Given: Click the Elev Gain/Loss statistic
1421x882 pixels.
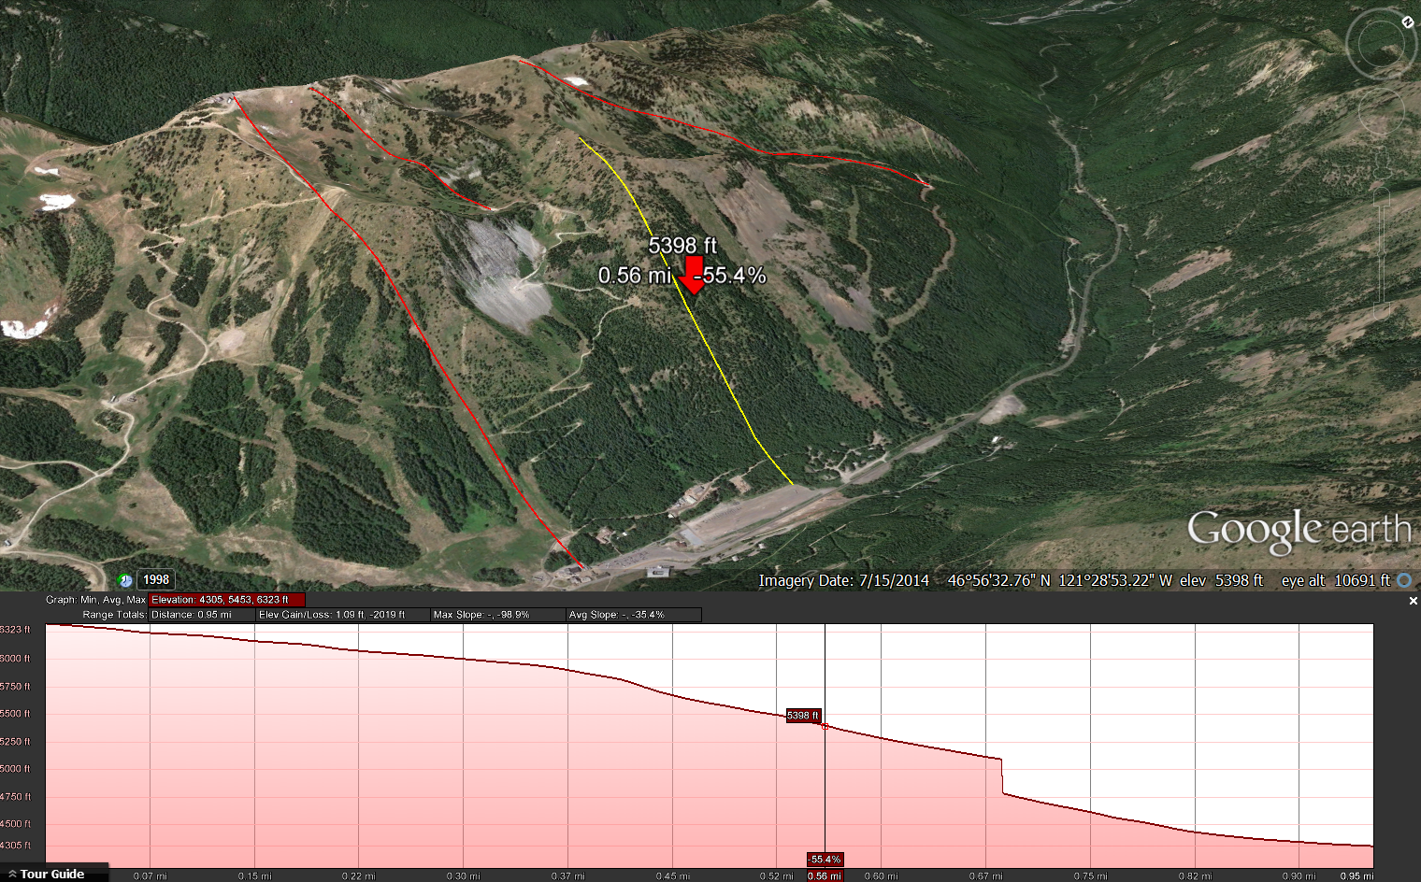Looking at the screenshot, I should (342, 615).
